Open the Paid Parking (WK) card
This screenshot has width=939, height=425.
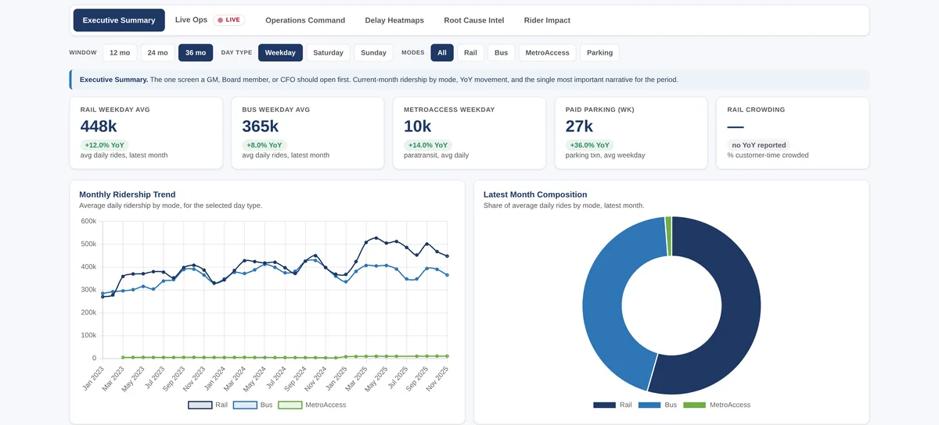(x=631, y=133)
